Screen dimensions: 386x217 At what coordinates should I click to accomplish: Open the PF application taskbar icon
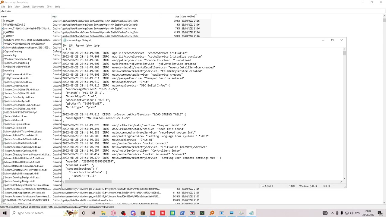click(x=192, y=213)
